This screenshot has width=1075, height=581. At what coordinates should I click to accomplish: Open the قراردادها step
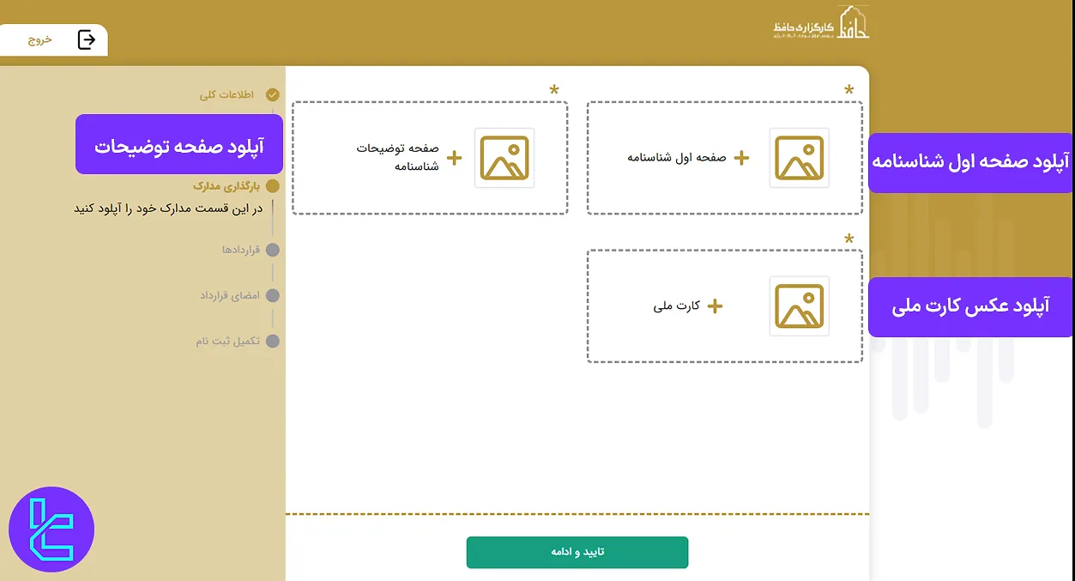click(240, 250)
